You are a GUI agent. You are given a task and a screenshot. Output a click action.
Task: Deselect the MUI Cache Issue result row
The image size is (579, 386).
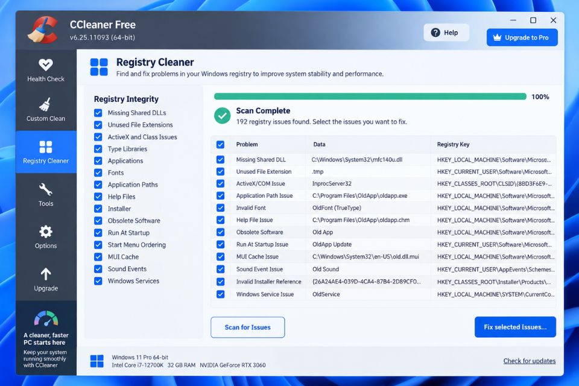coord(221,256)
